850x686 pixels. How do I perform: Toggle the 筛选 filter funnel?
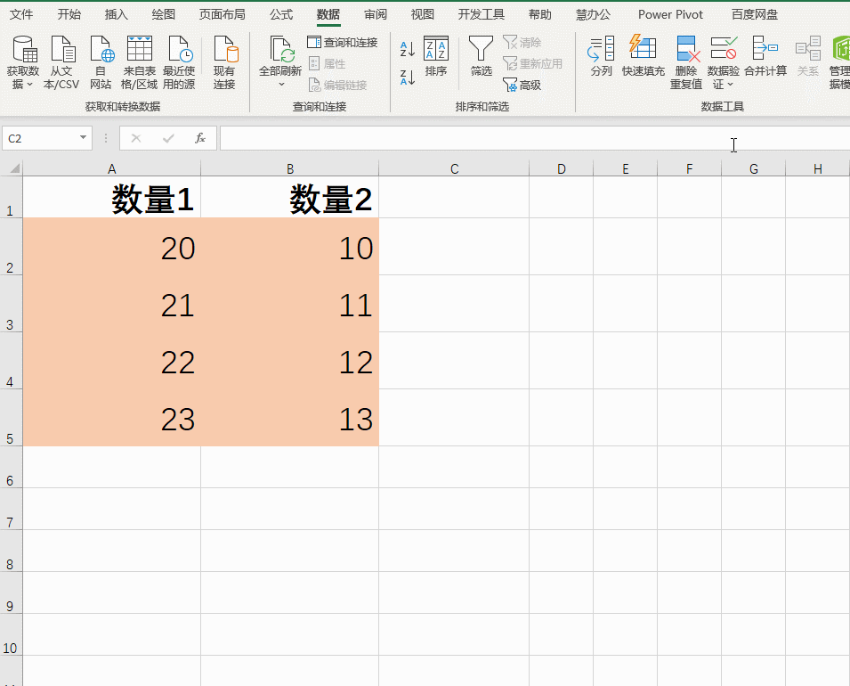tap(481, 56)
